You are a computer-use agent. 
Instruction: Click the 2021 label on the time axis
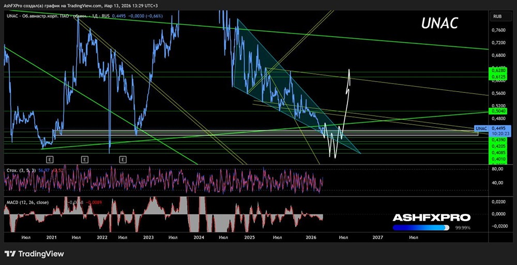[x=51, y=237]
